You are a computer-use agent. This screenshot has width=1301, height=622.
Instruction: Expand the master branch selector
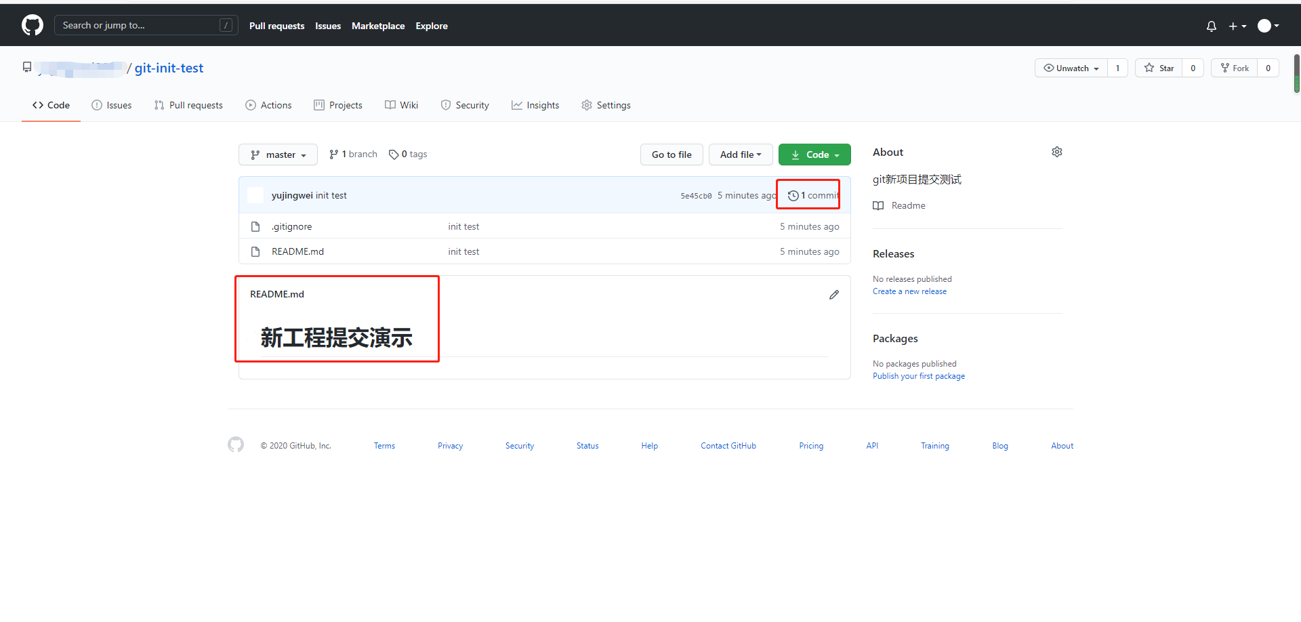coord(278,154)
